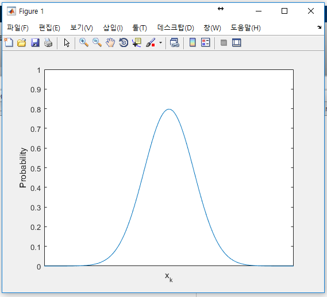Print the figure using the printer icon
This screenshot has width=327, height=297.
click(48, 42)
